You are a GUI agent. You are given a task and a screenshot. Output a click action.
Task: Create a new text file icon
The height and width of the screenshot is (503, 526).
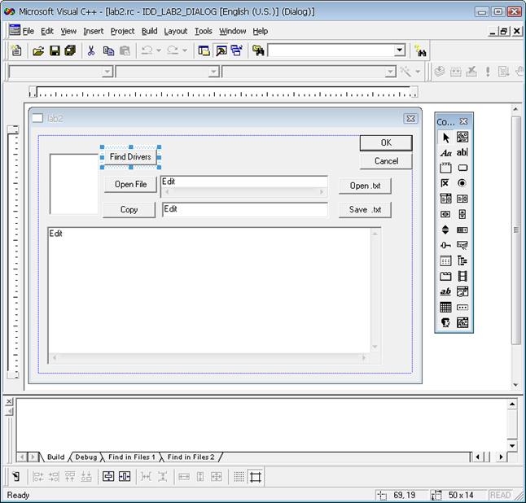16,50
